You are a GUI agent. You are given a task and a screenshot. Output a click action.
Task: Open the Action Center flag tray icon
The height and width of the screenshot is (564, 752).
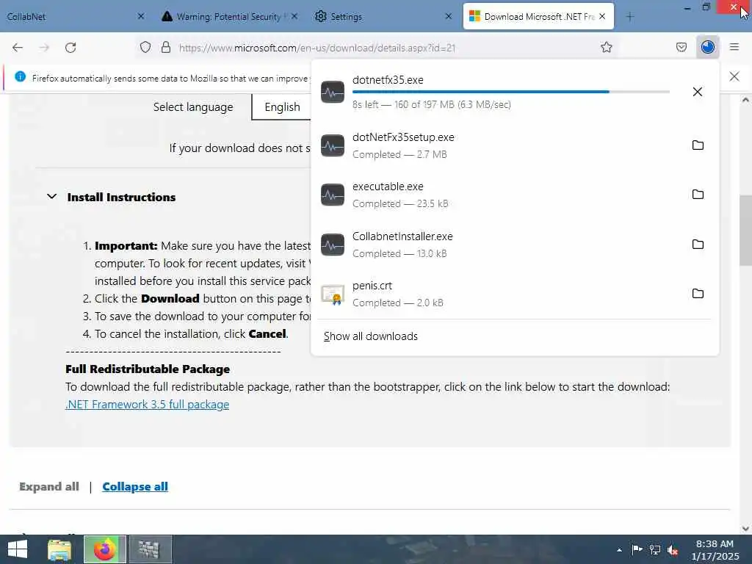tap(637, 550)
